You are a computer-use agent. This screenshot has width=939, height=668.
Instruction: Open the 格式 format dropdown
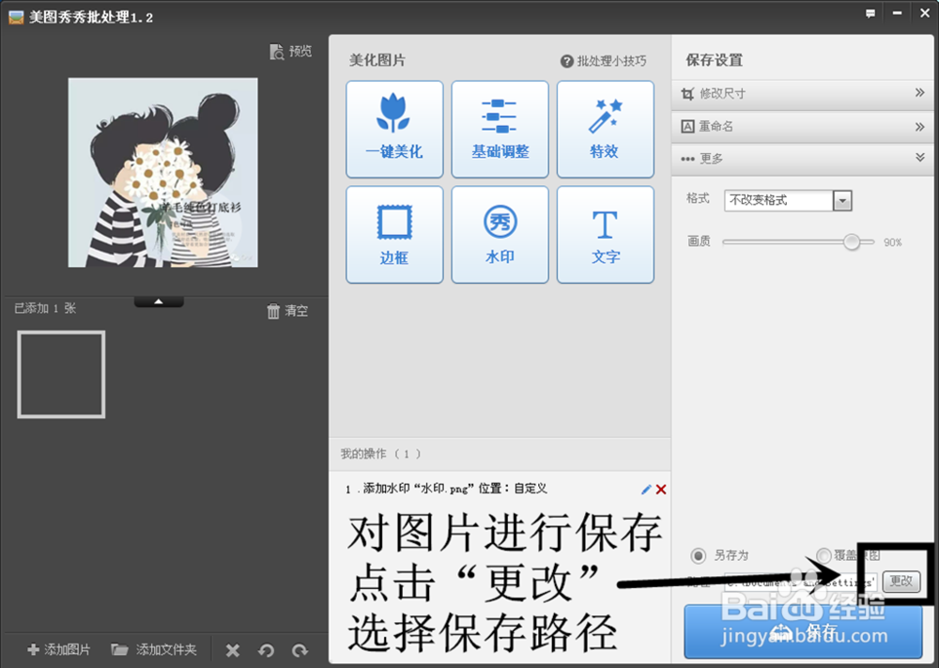click(842, 200)
